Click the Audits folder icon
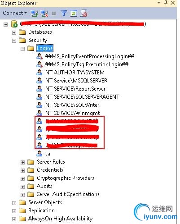 (31, 186)
